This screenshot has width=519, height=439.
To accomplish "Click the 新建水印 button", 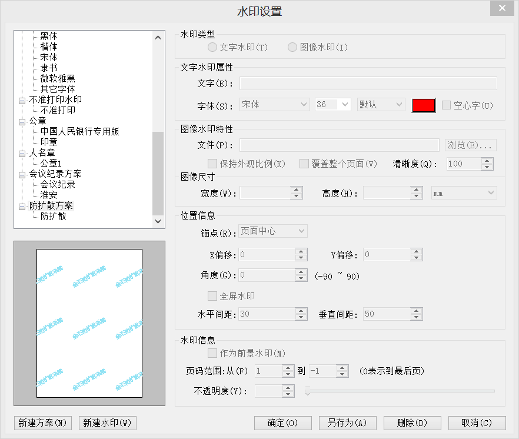I will click(x=108, y=423).
